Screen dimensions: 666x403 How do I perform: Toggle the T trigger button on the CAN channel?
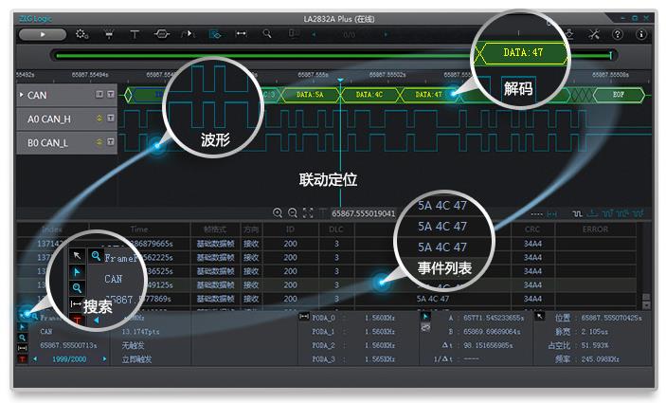pos(110,95)
